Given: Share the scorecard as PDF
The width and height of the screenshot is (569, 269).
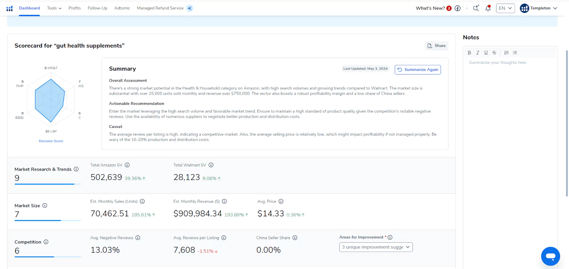Looking at the screenshot, I should [x=436, y=46].
